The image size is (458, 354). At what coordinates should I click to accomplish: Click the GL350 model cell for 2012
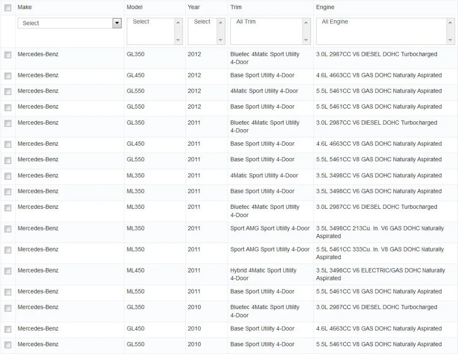click(x=136, y=54)
